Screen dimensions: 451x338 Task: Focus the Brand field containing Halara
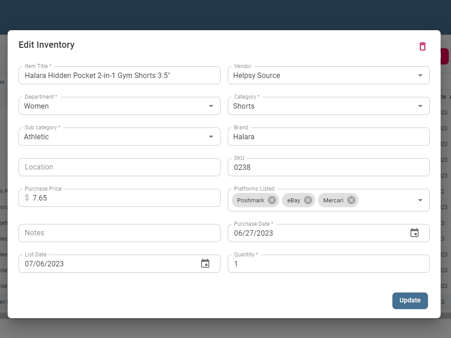click(328, 137)
